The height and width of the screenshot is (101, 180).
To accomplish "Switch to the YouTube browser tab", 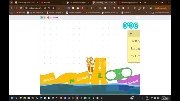I will coord(52,2).
